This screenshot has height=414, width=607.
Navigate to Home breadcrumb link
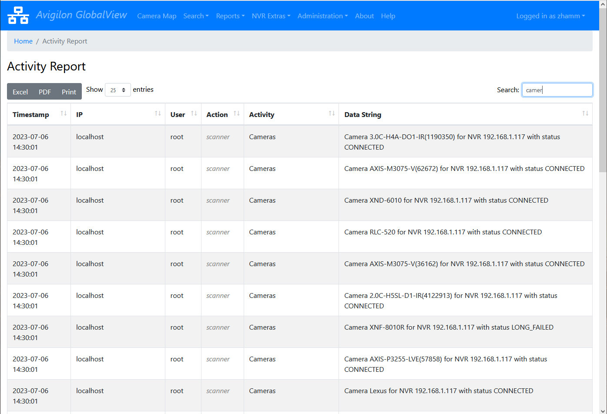click(x=23, y=41)
